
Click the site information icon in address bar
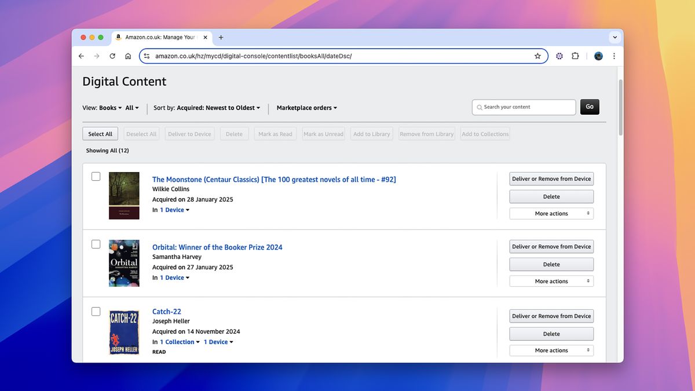coord(147,56)
